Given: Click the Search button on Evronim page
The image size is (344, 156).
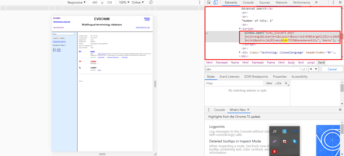Looking at the screenshot, I should [56, 38].
